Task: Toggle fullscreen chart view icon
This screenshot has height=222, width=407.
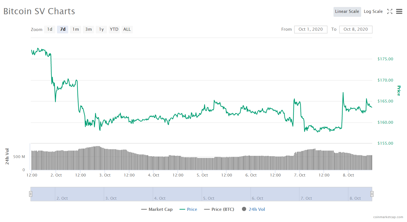Action: [390, 11]
